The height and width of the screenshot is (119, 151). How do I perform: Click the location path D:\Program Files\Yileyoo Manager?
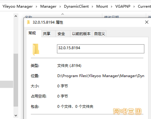tap(101, 76)
